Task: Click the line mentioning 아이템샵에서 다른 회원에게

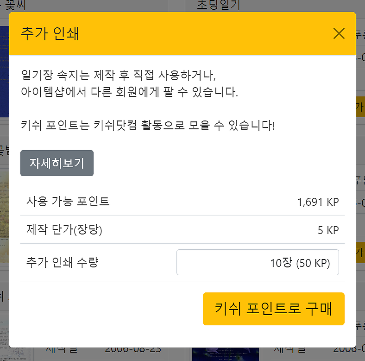Action: [x=130, y=92]
